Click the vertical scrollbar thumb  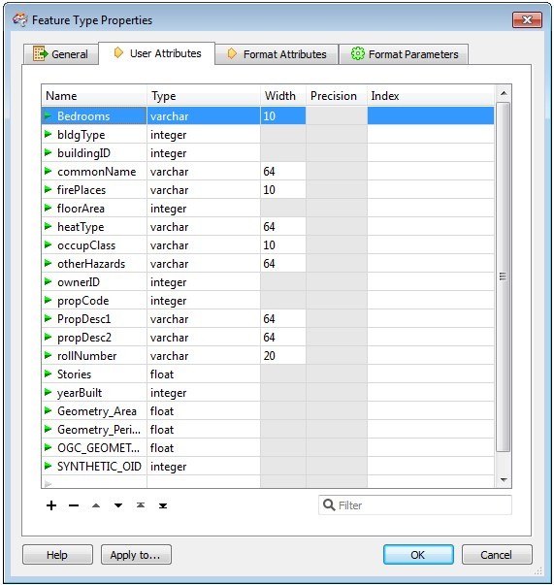(504, 276)
